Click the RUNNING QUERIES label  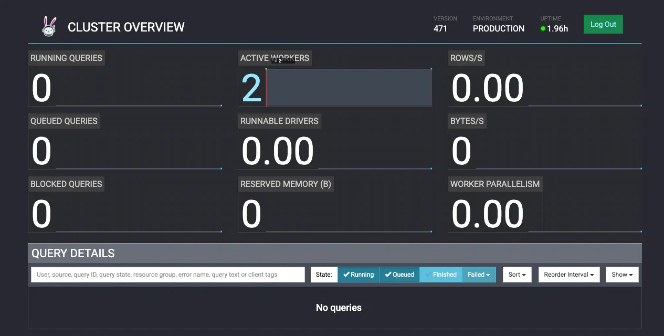(66, 58)
